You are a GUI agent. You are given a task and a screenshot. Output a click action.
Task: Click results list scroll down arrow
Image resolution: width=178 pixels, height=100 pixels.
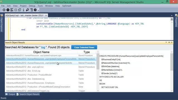point(98,91)
